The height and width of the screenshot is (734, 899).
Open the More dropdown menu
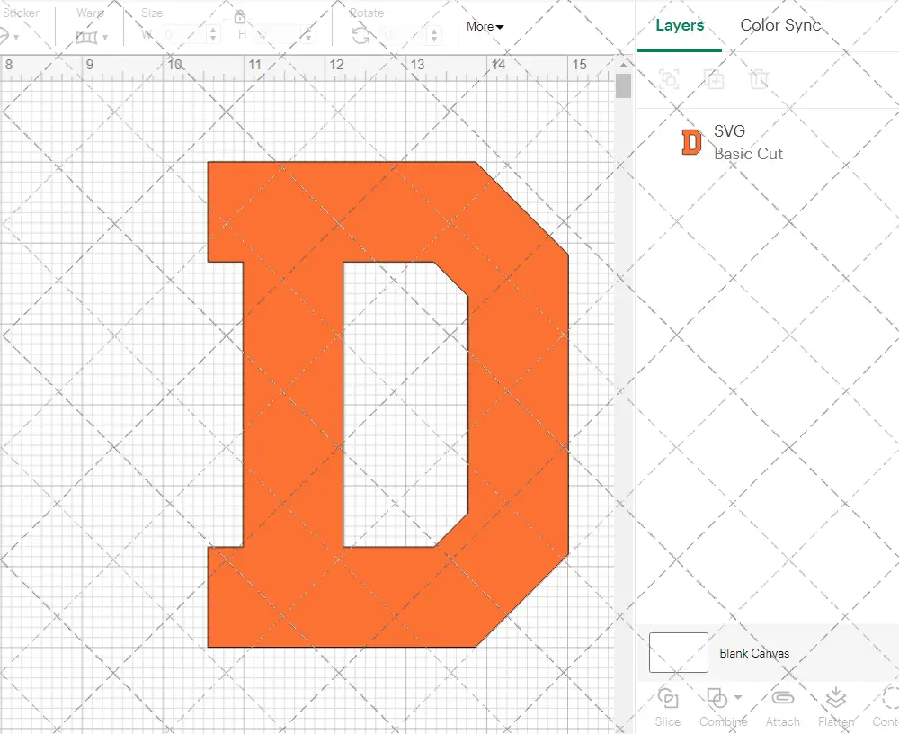485,27
